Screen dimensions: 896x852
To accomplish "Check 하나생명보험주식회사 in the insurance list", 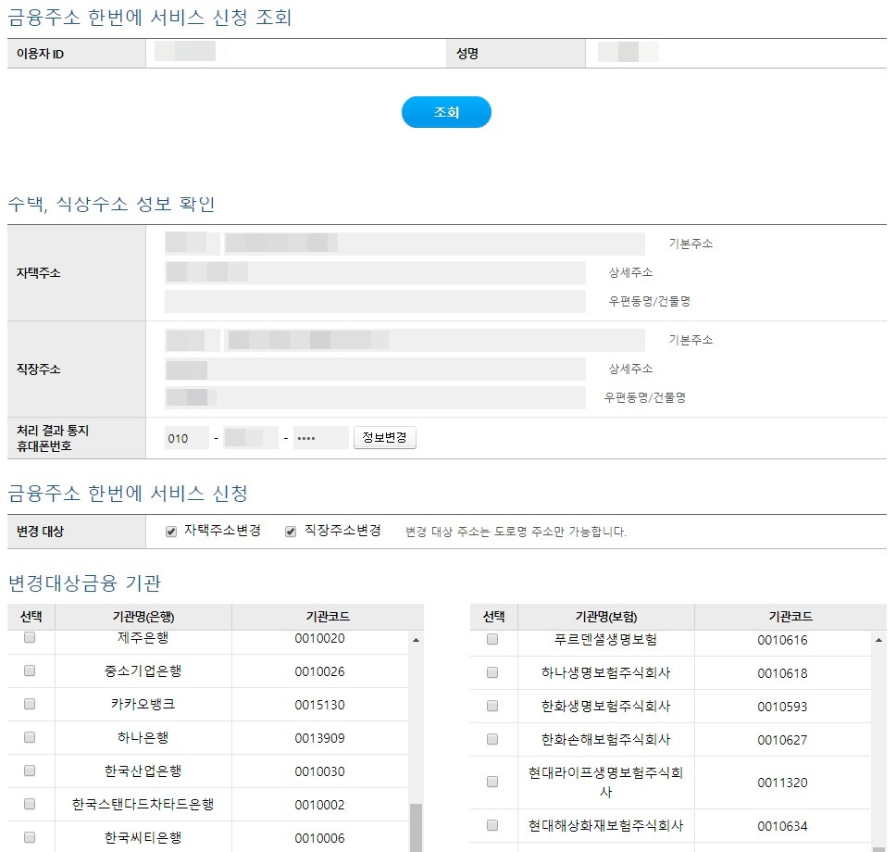I will click(x=492, y=673).
